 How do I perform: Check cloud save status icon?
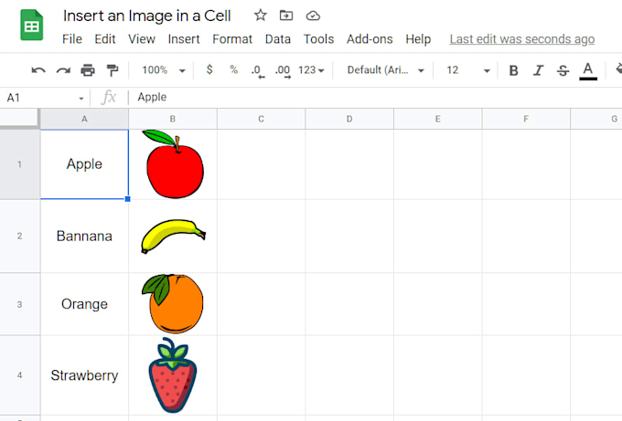(313, 16)
